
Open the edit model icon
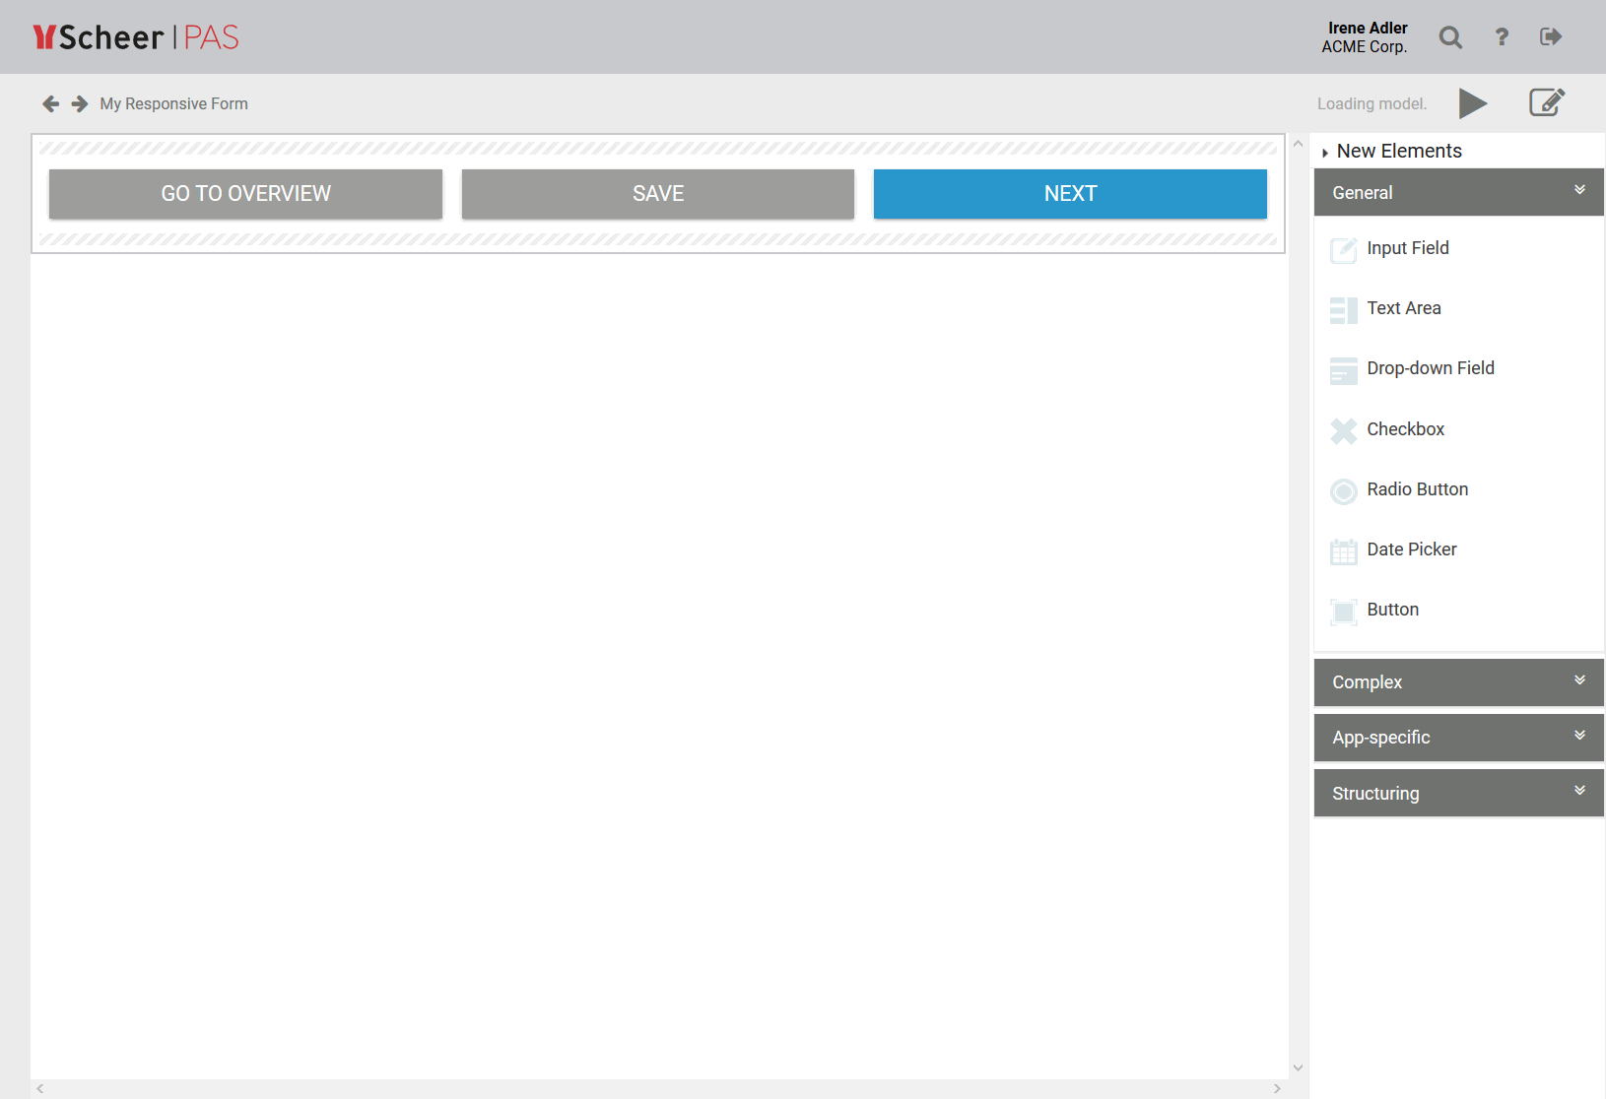pos(1546,102)
